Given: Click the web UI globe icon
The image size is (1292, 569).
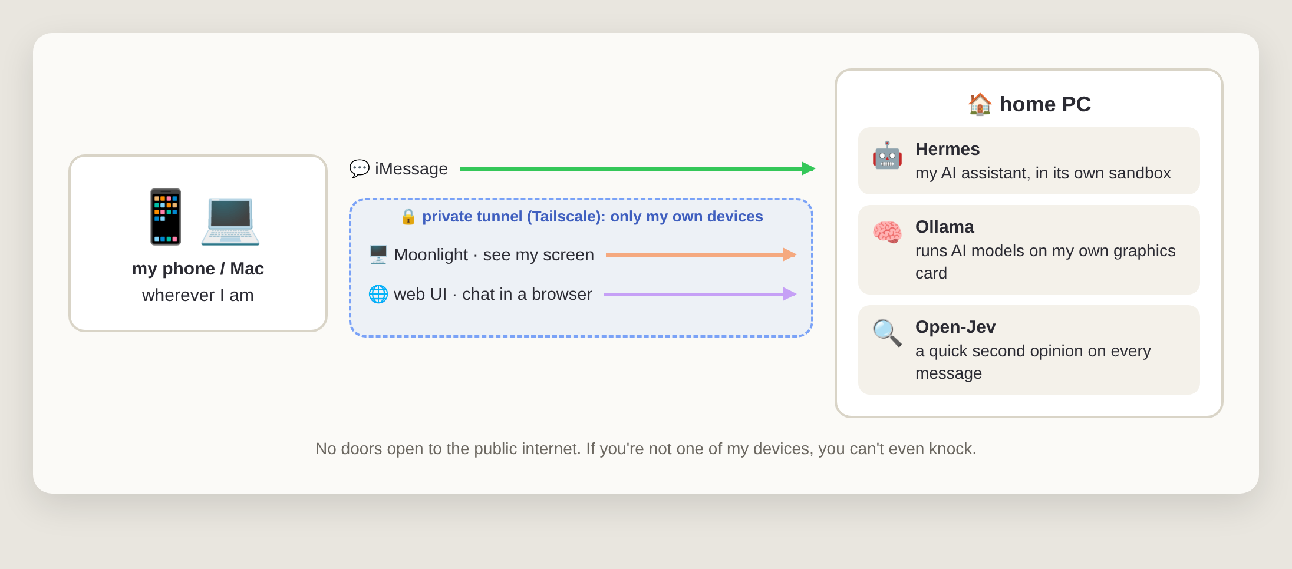Looking at the screenshot, I should coord(378,294).
